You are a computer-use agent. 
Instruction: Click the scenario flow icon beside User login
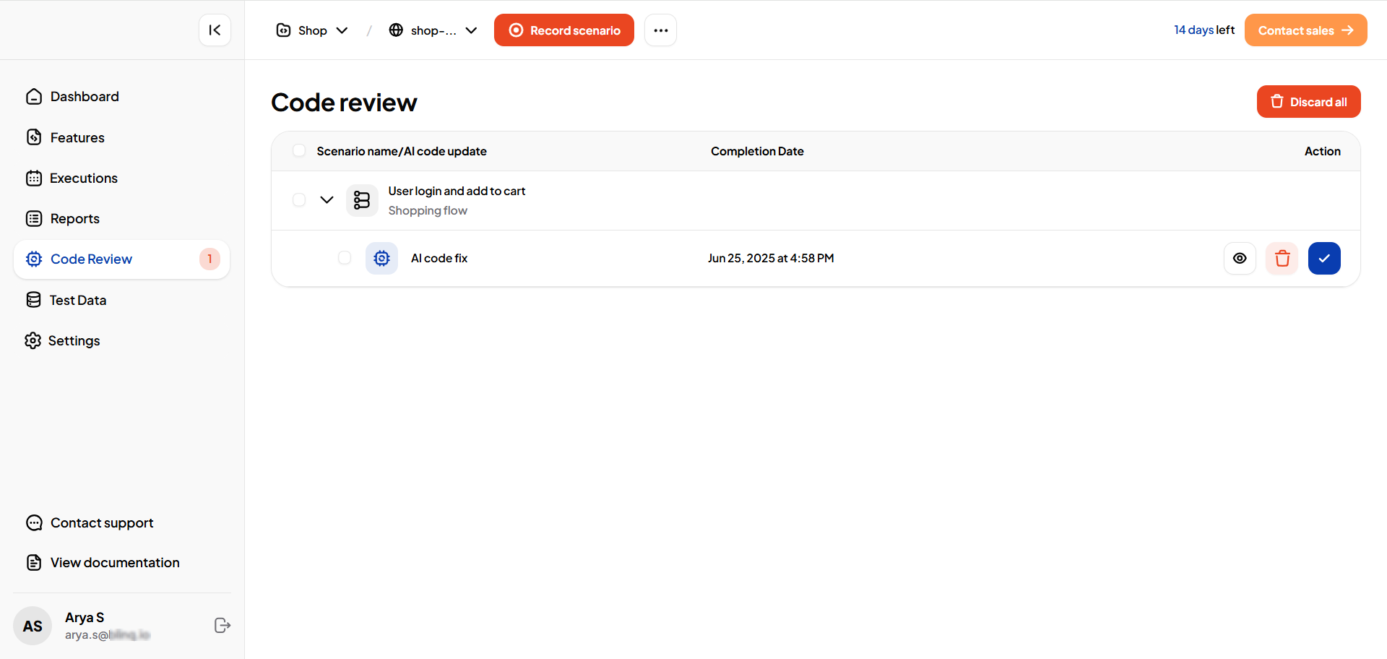[362, 200]
